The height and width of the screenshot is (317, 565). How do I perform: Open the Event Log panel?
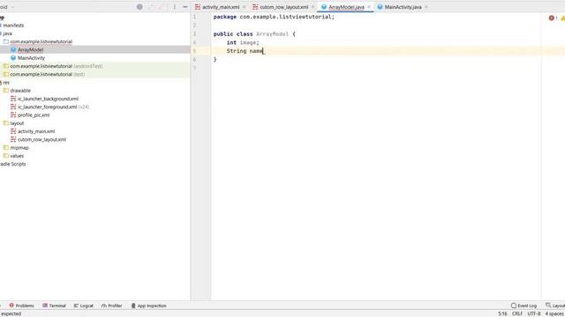(524, 306)
